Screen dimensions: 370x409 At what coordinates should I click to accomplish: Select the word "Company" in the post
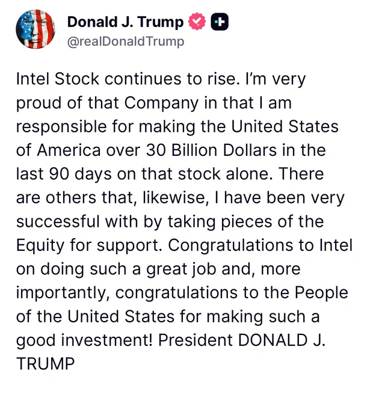(x=161, y=103)
